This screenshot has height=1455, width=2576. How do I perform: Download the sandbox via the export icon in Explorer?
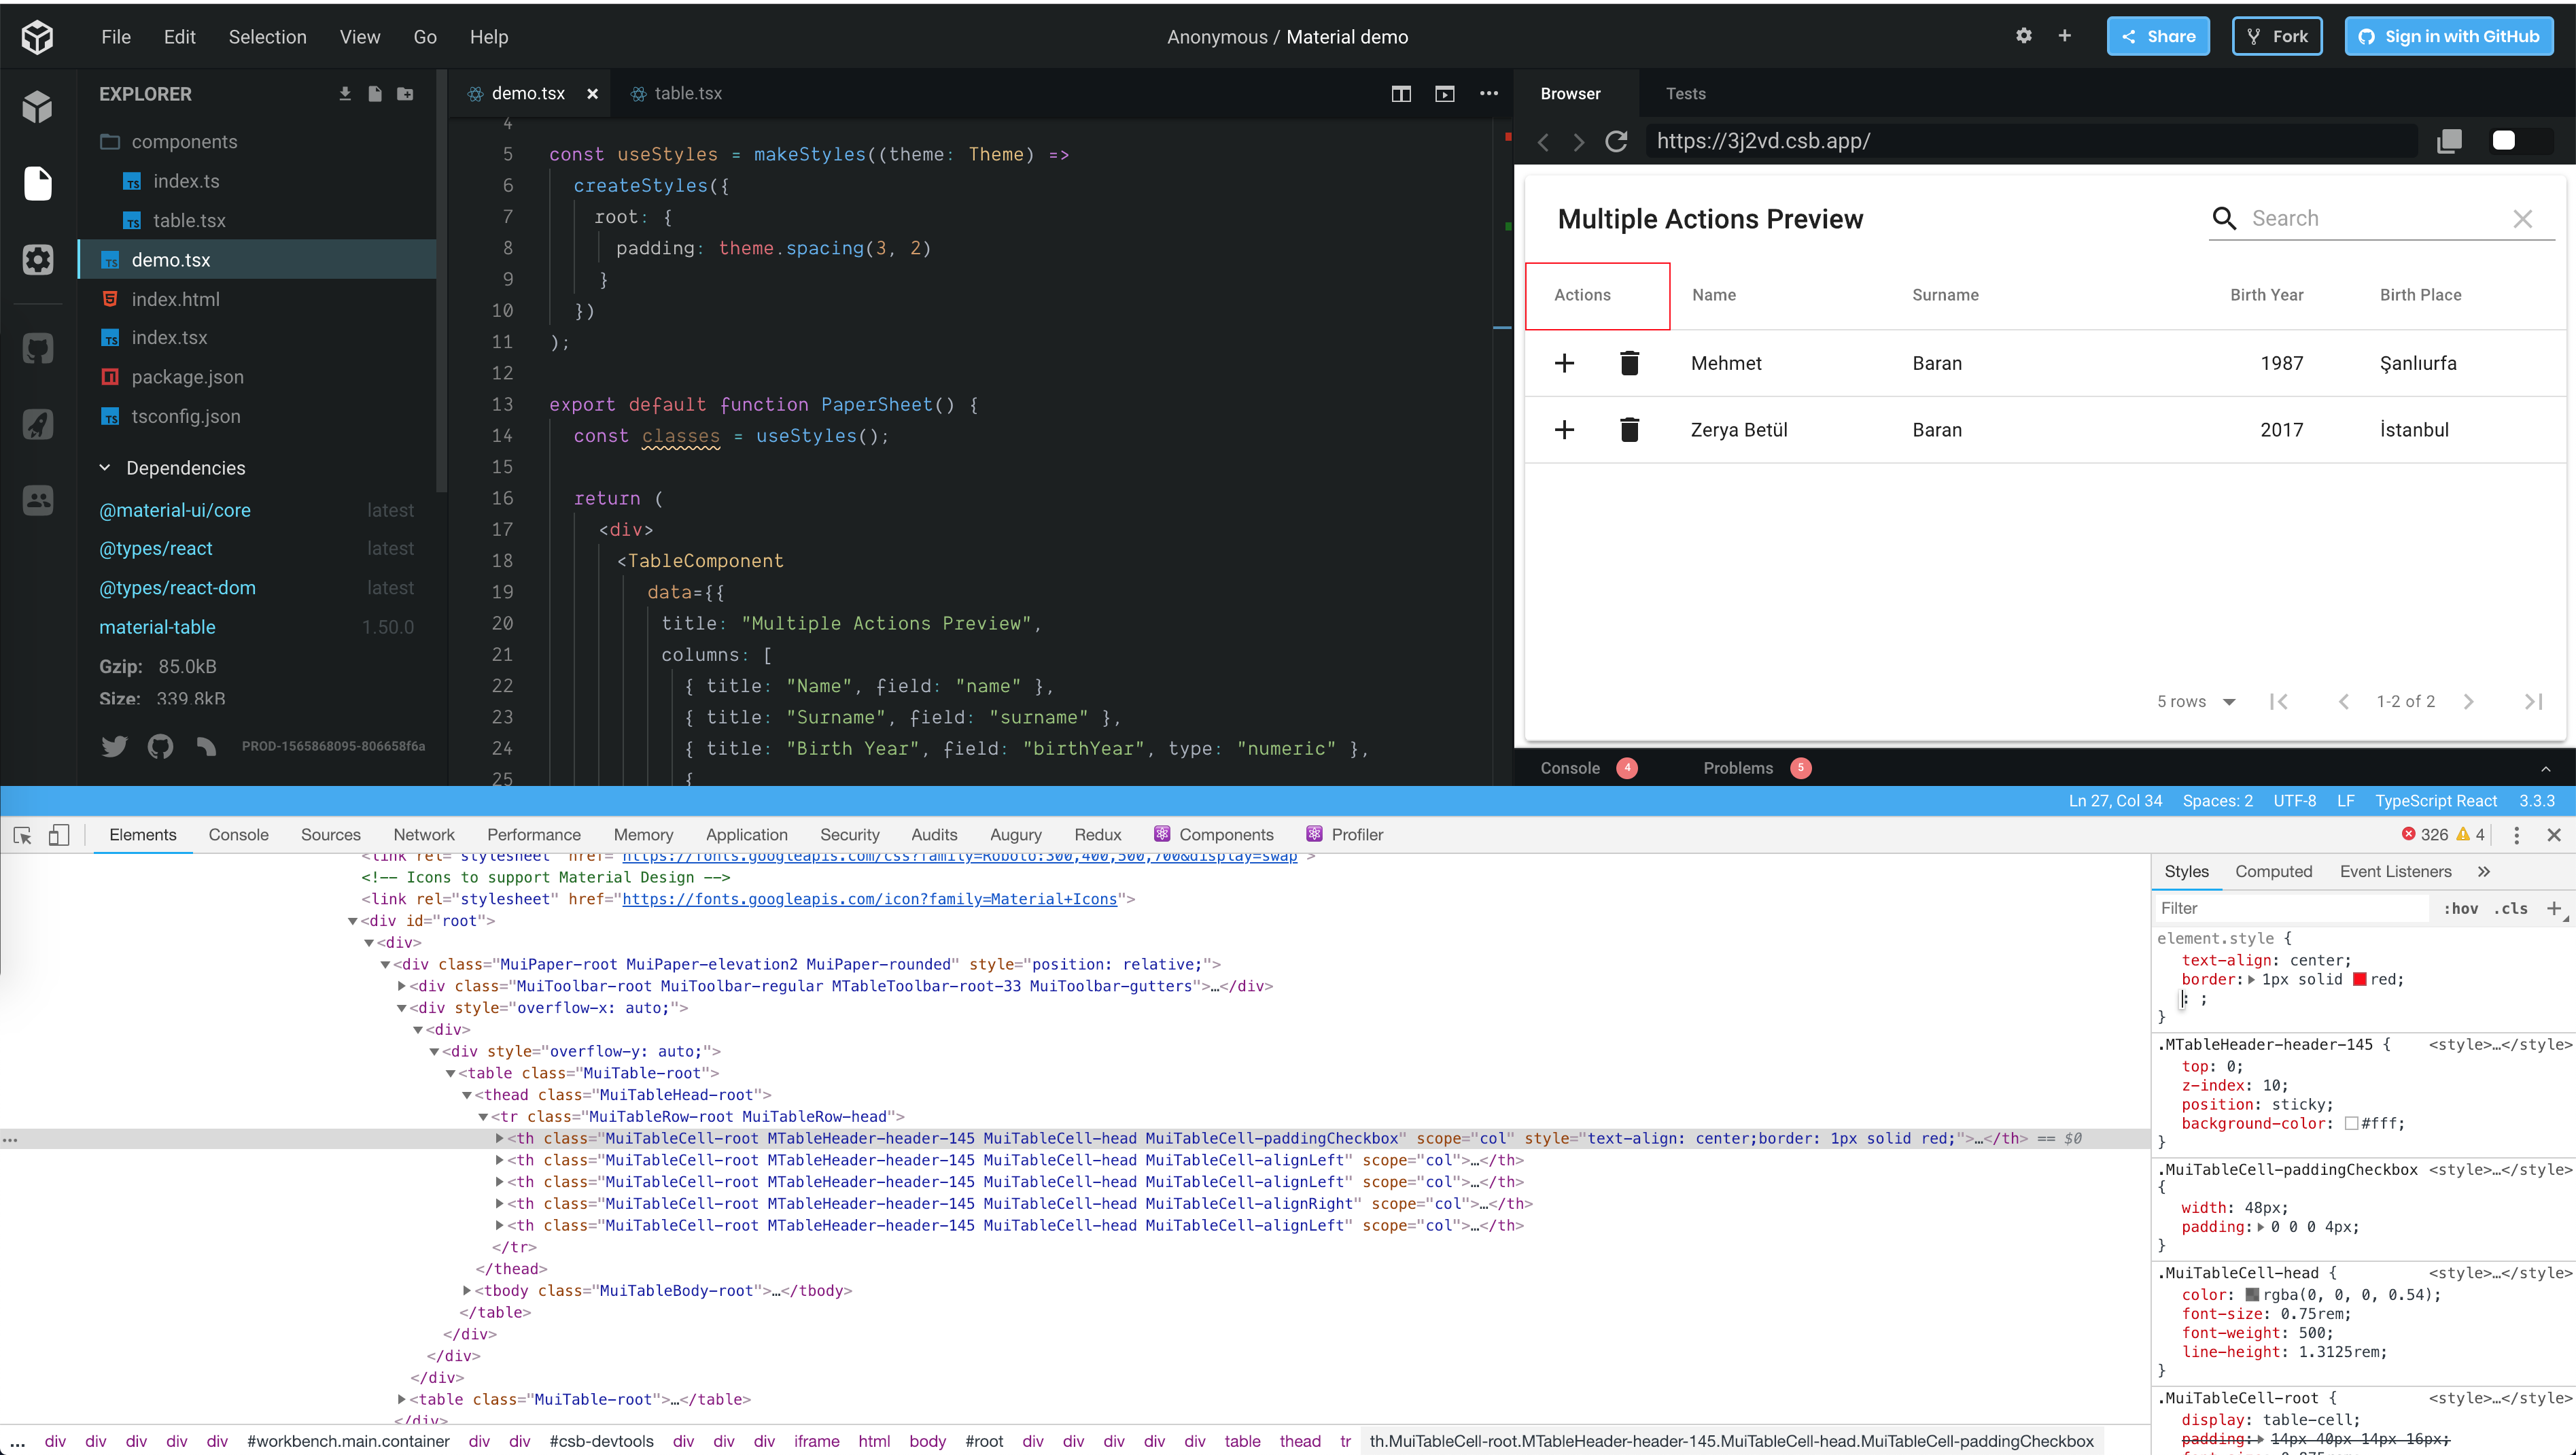(x=344, y=93)
